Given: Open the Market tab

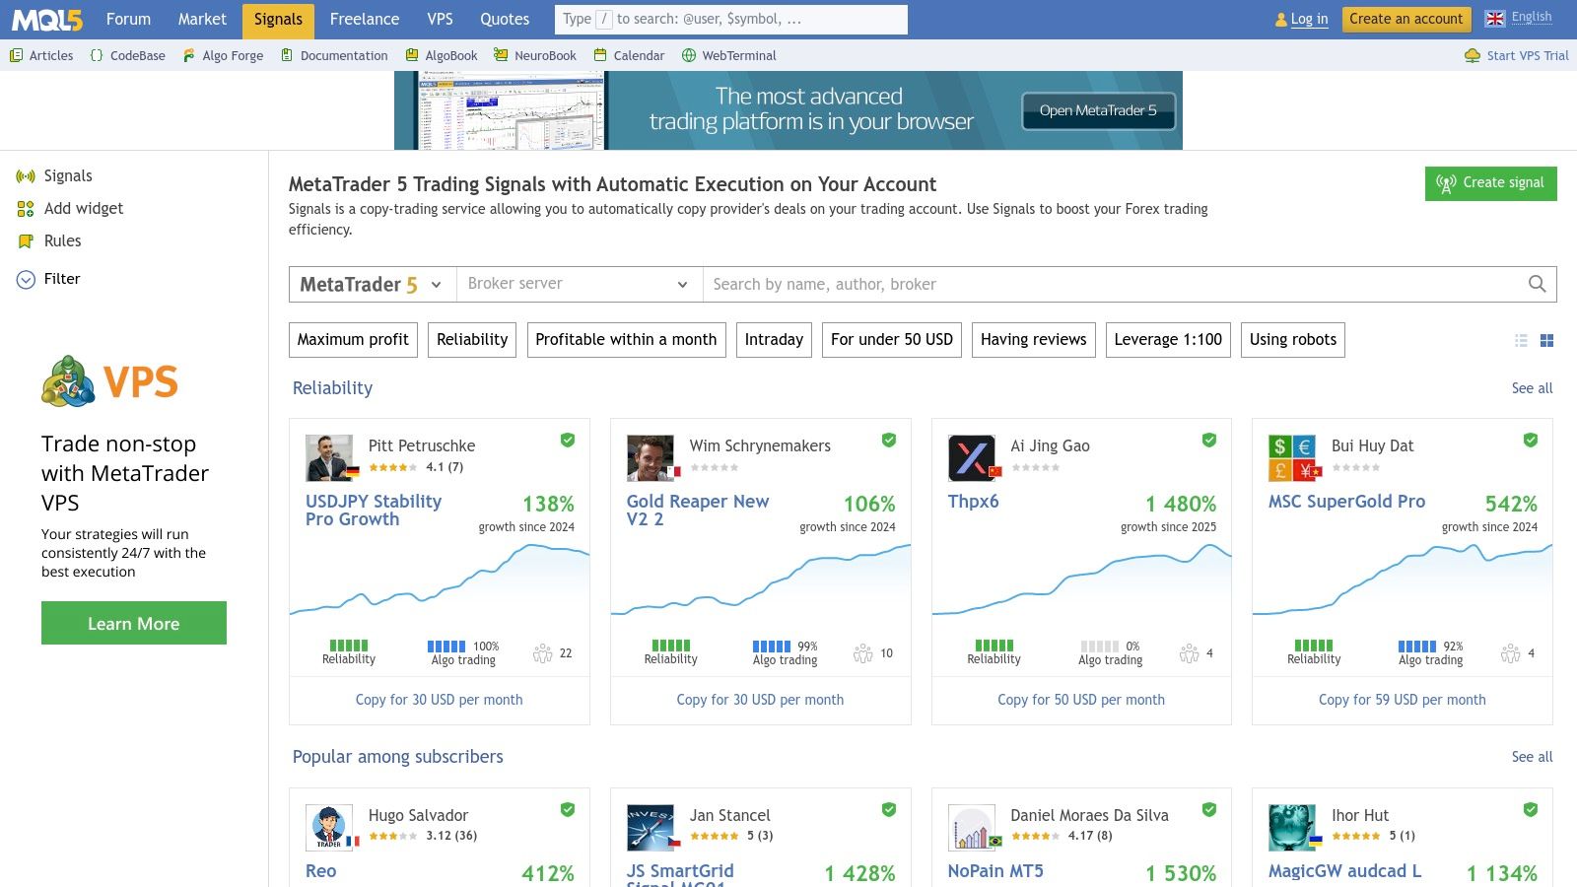Looking at the screenshot, I should tap(202, 20).
